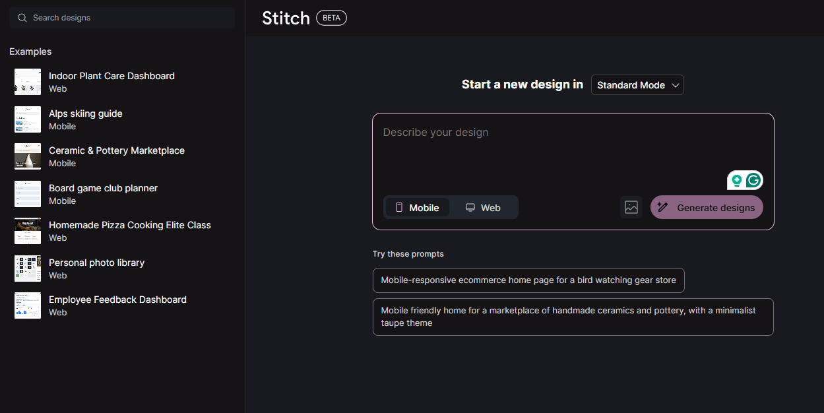
Task: Open Board game club planner example
Action: [103, 194]
